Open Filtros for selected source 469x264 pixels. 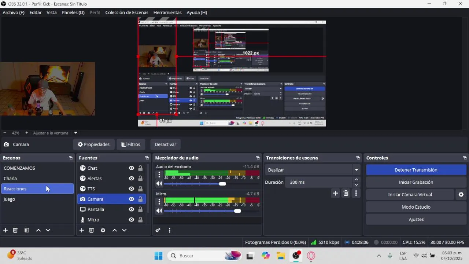(131, 144)
